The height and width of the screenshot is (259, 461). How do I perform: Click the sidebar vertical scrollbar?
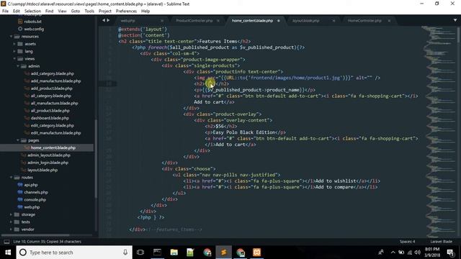pos(96,158)
